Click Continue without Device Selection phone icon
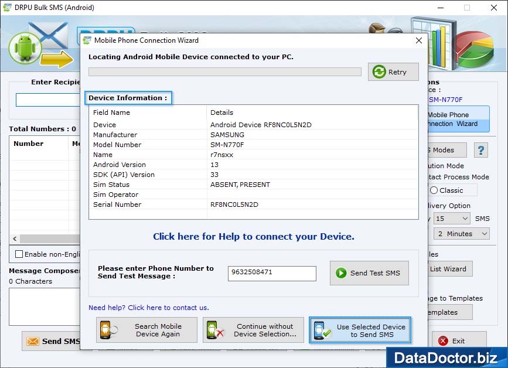The height and width of the screenshot is (368, 508). (x=215, y=330)
